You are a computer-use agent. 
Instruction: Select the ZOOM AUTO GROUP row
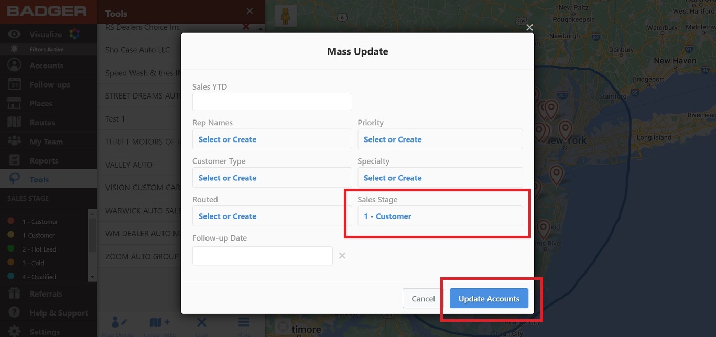(x=139, y=256)
